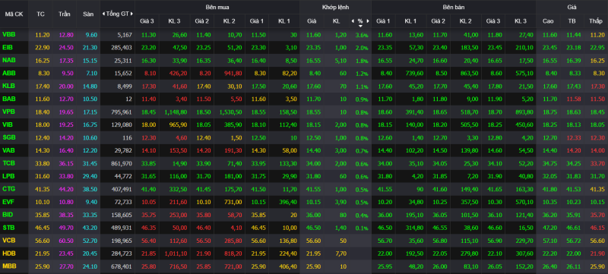This screenshot has height=274, width=608.
Task: Open the SGB stock symbol
Action: point(8,137)
